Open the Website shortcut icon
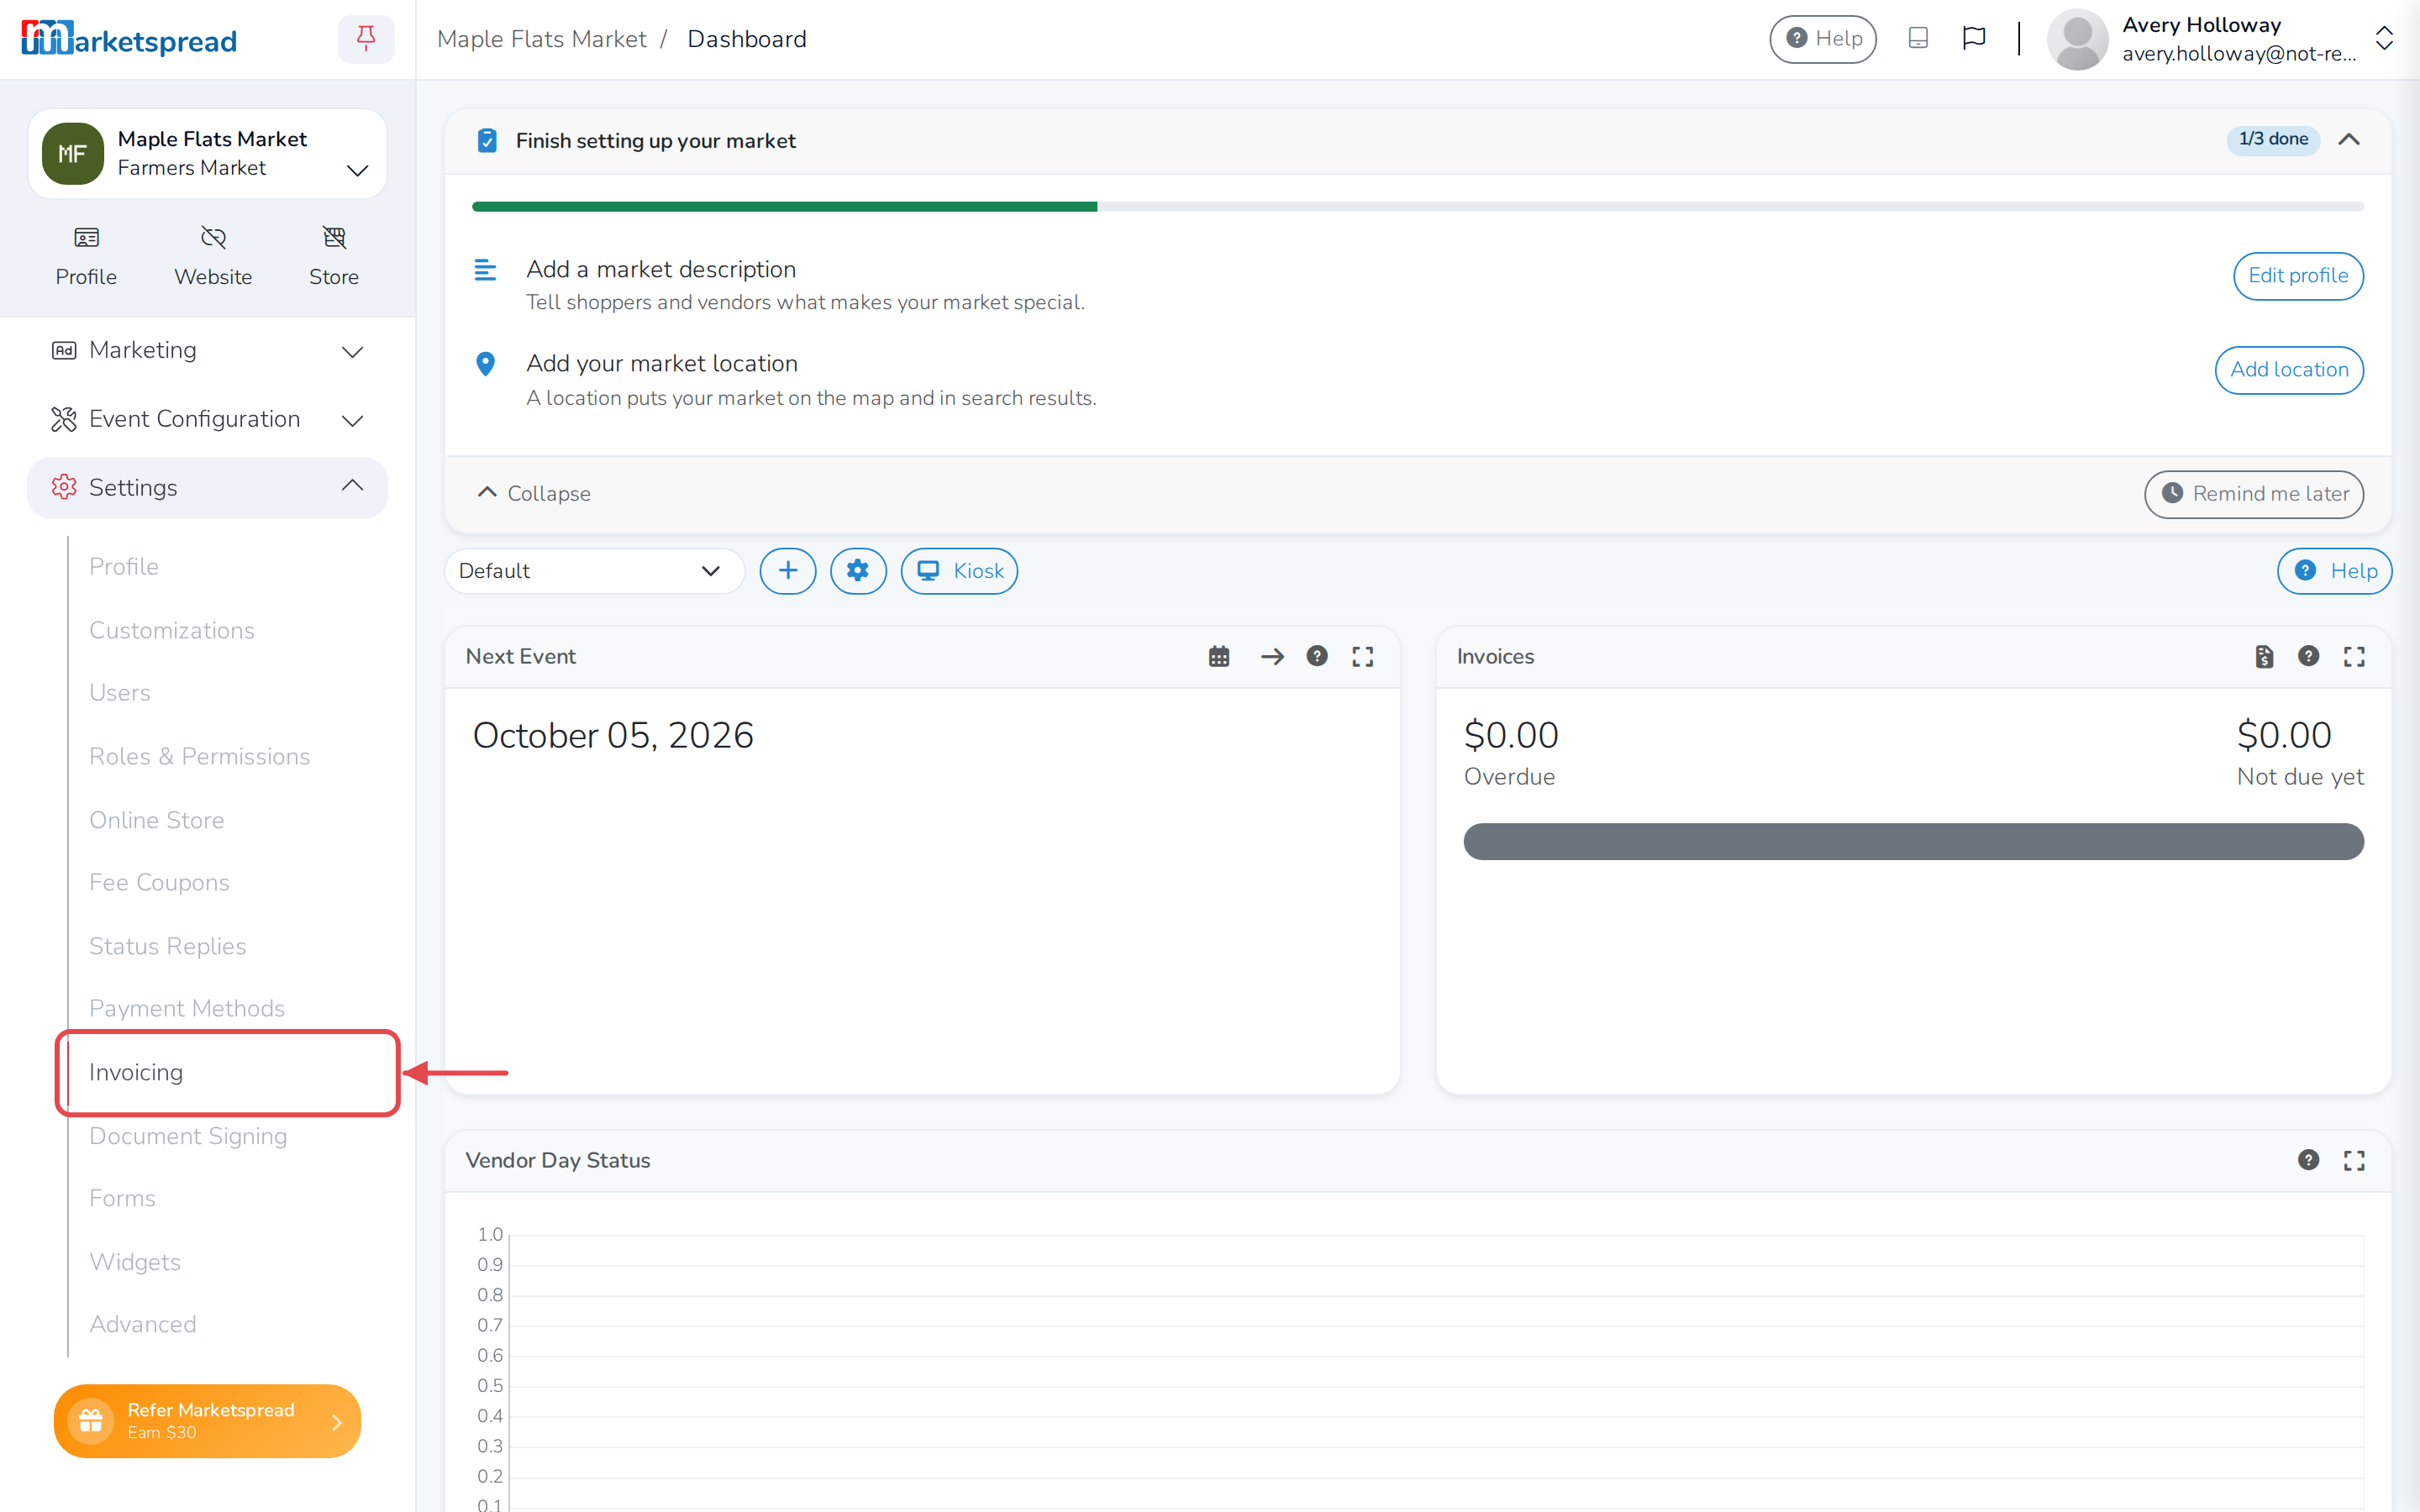 (213, 256)
